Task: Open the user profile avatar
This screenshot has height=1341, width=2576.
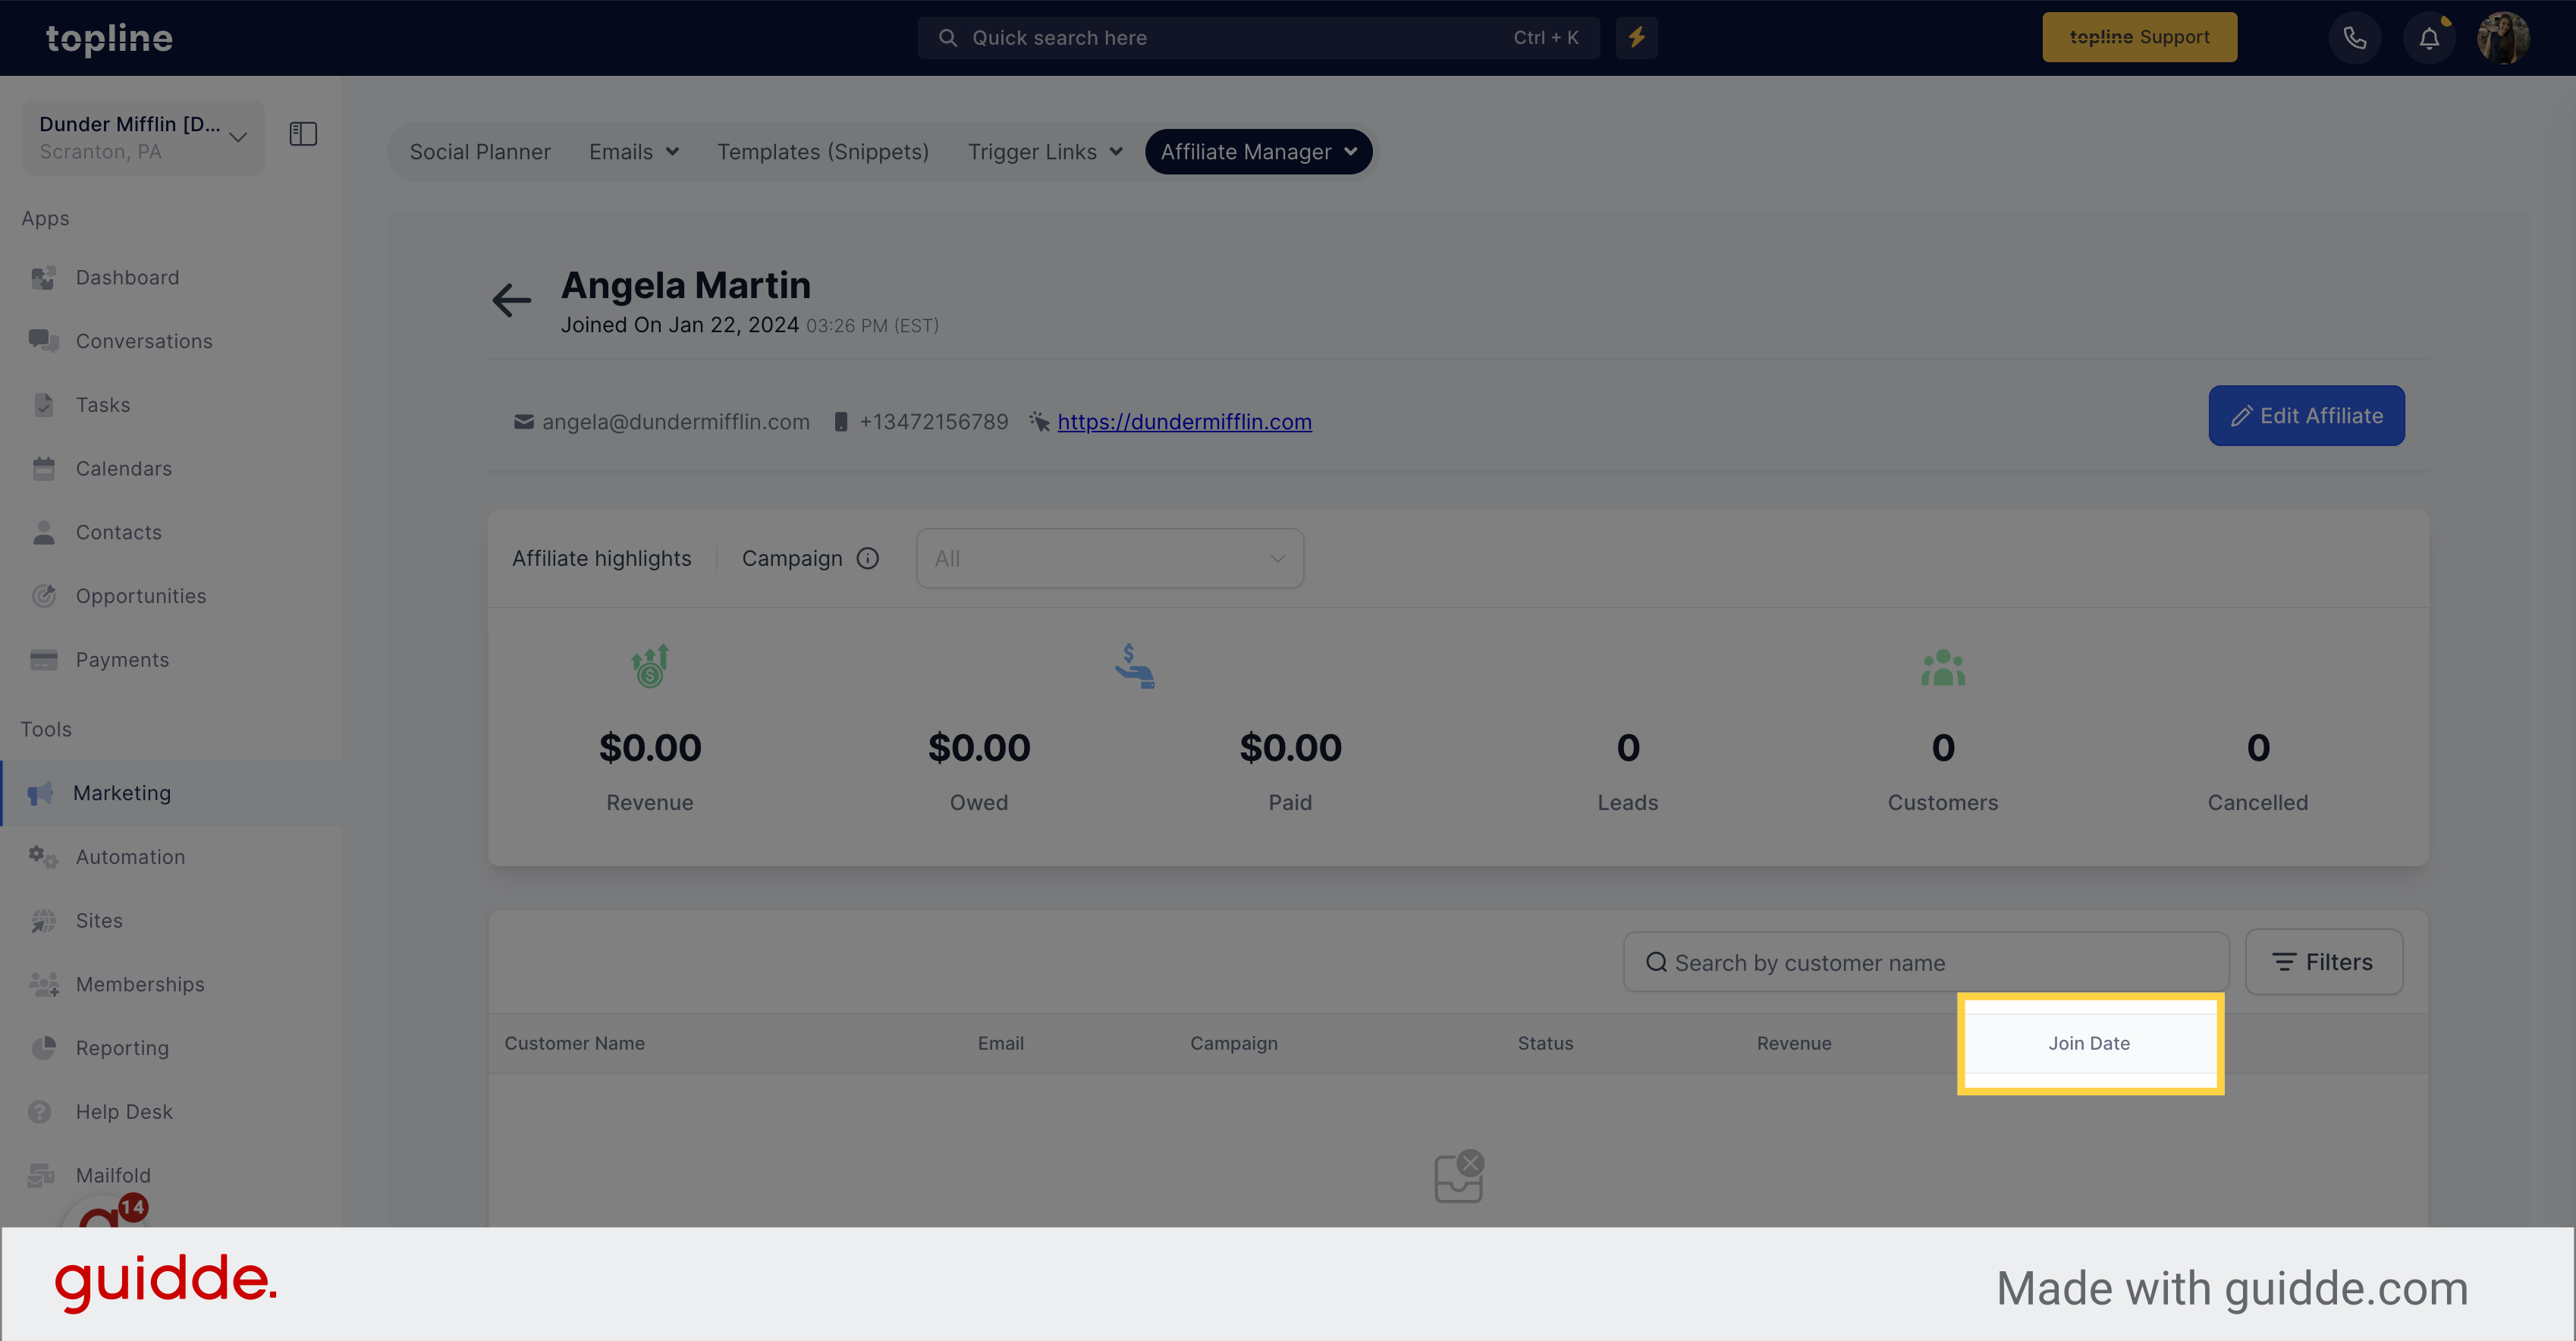Action: (x=2502, y=38)
